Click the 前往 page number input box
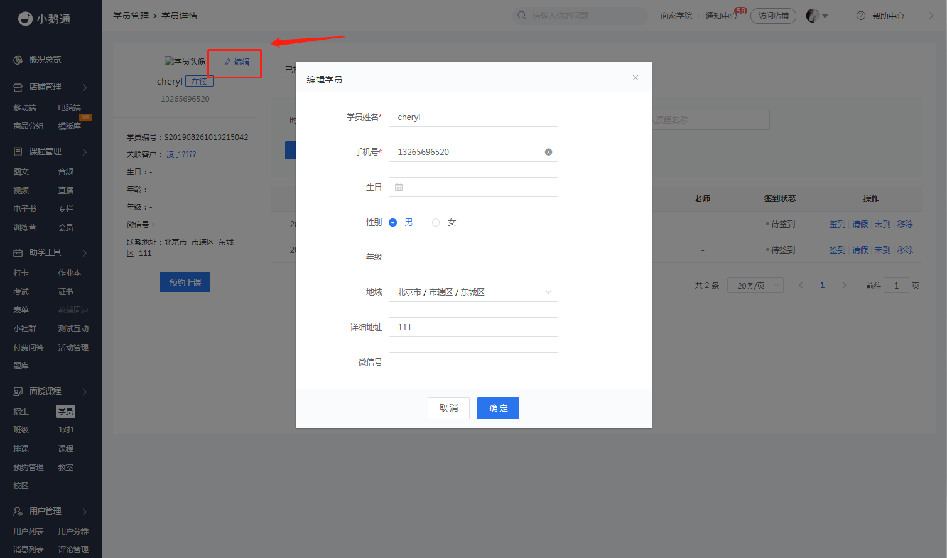Viewport: 947px width, 558px height. (x=896, y=286)
